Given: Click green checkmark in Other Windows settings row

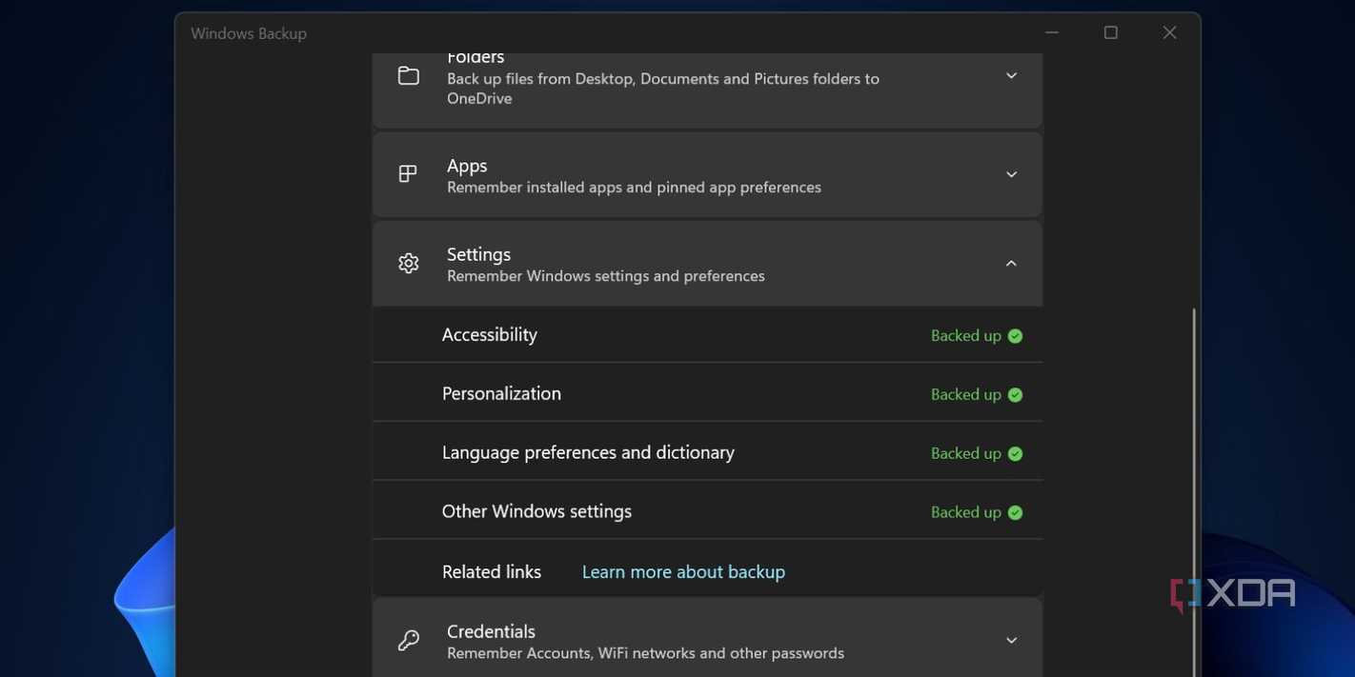Looking at the screenshot, I should [x=1015, y=513].
